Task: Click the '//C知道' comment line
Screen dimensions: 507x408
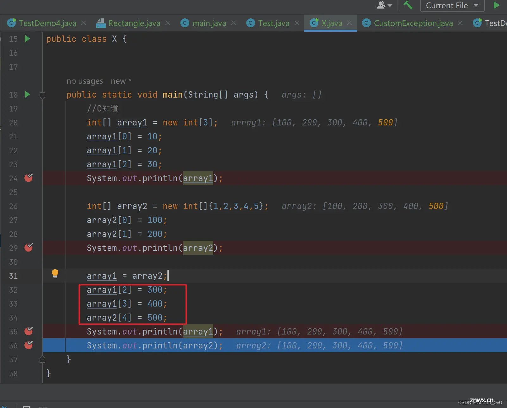Action: (x=103, y=109)
